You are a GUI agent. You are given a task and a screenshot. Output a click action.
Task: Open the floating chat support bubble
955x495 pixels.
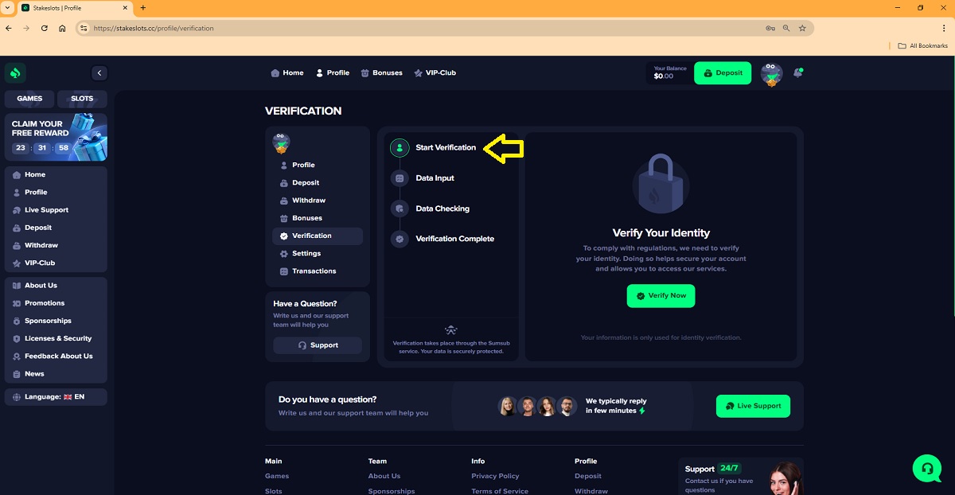click(927, 468)
